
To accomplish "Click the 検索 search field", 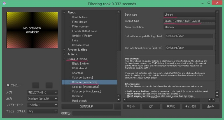I will click(97, 113).
